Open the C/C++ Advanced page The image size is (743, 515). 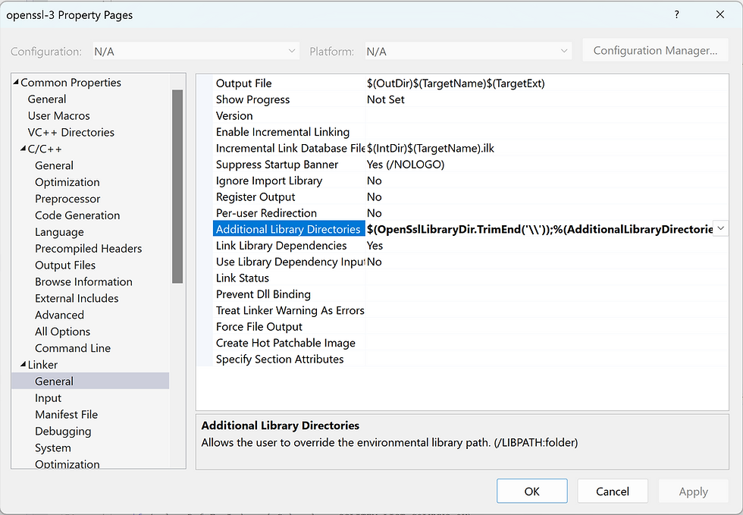pyautogui.click(x=59, y=315)
